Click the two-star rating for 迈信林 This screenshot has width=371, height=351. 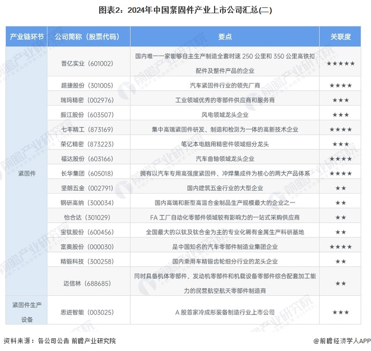(340, 283)
